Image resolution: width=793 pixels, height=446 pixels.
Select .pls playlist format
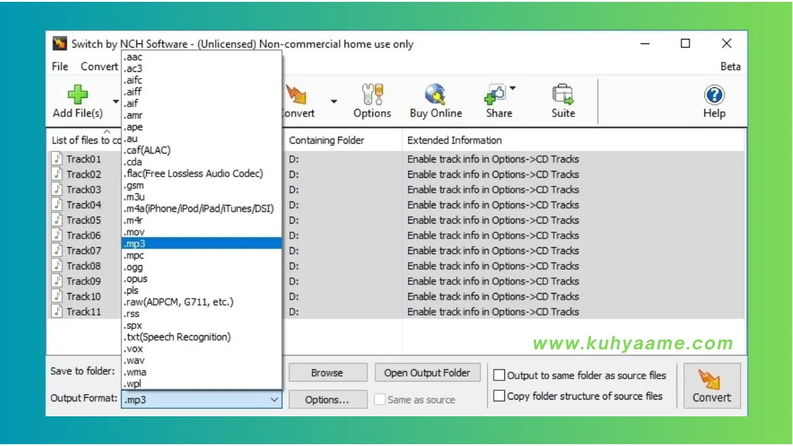[x=202, y=290]
